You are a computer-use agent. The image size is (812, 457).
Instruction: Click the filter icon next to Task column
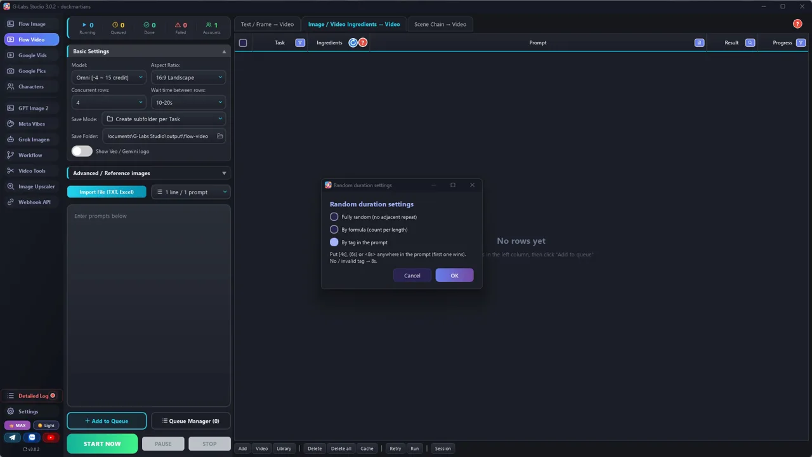300,43
